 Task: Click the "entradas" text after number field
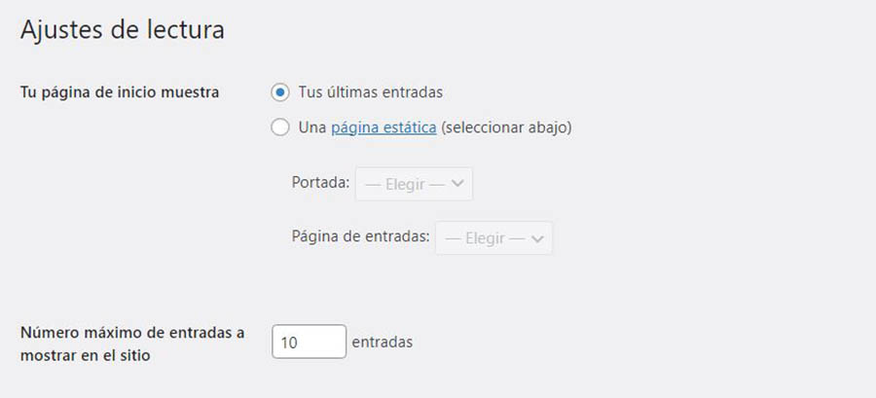pos(383,342)
